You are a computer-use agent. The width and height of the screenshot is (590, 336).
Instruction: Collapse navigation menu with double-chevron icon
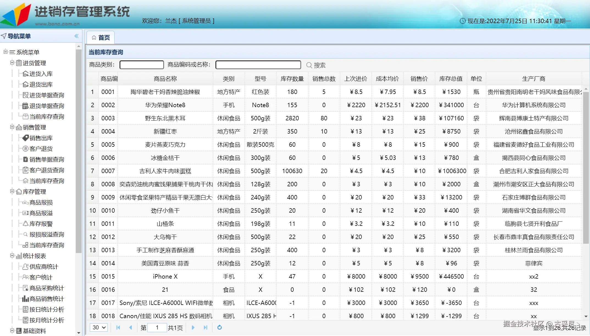(x=76, y=36)
